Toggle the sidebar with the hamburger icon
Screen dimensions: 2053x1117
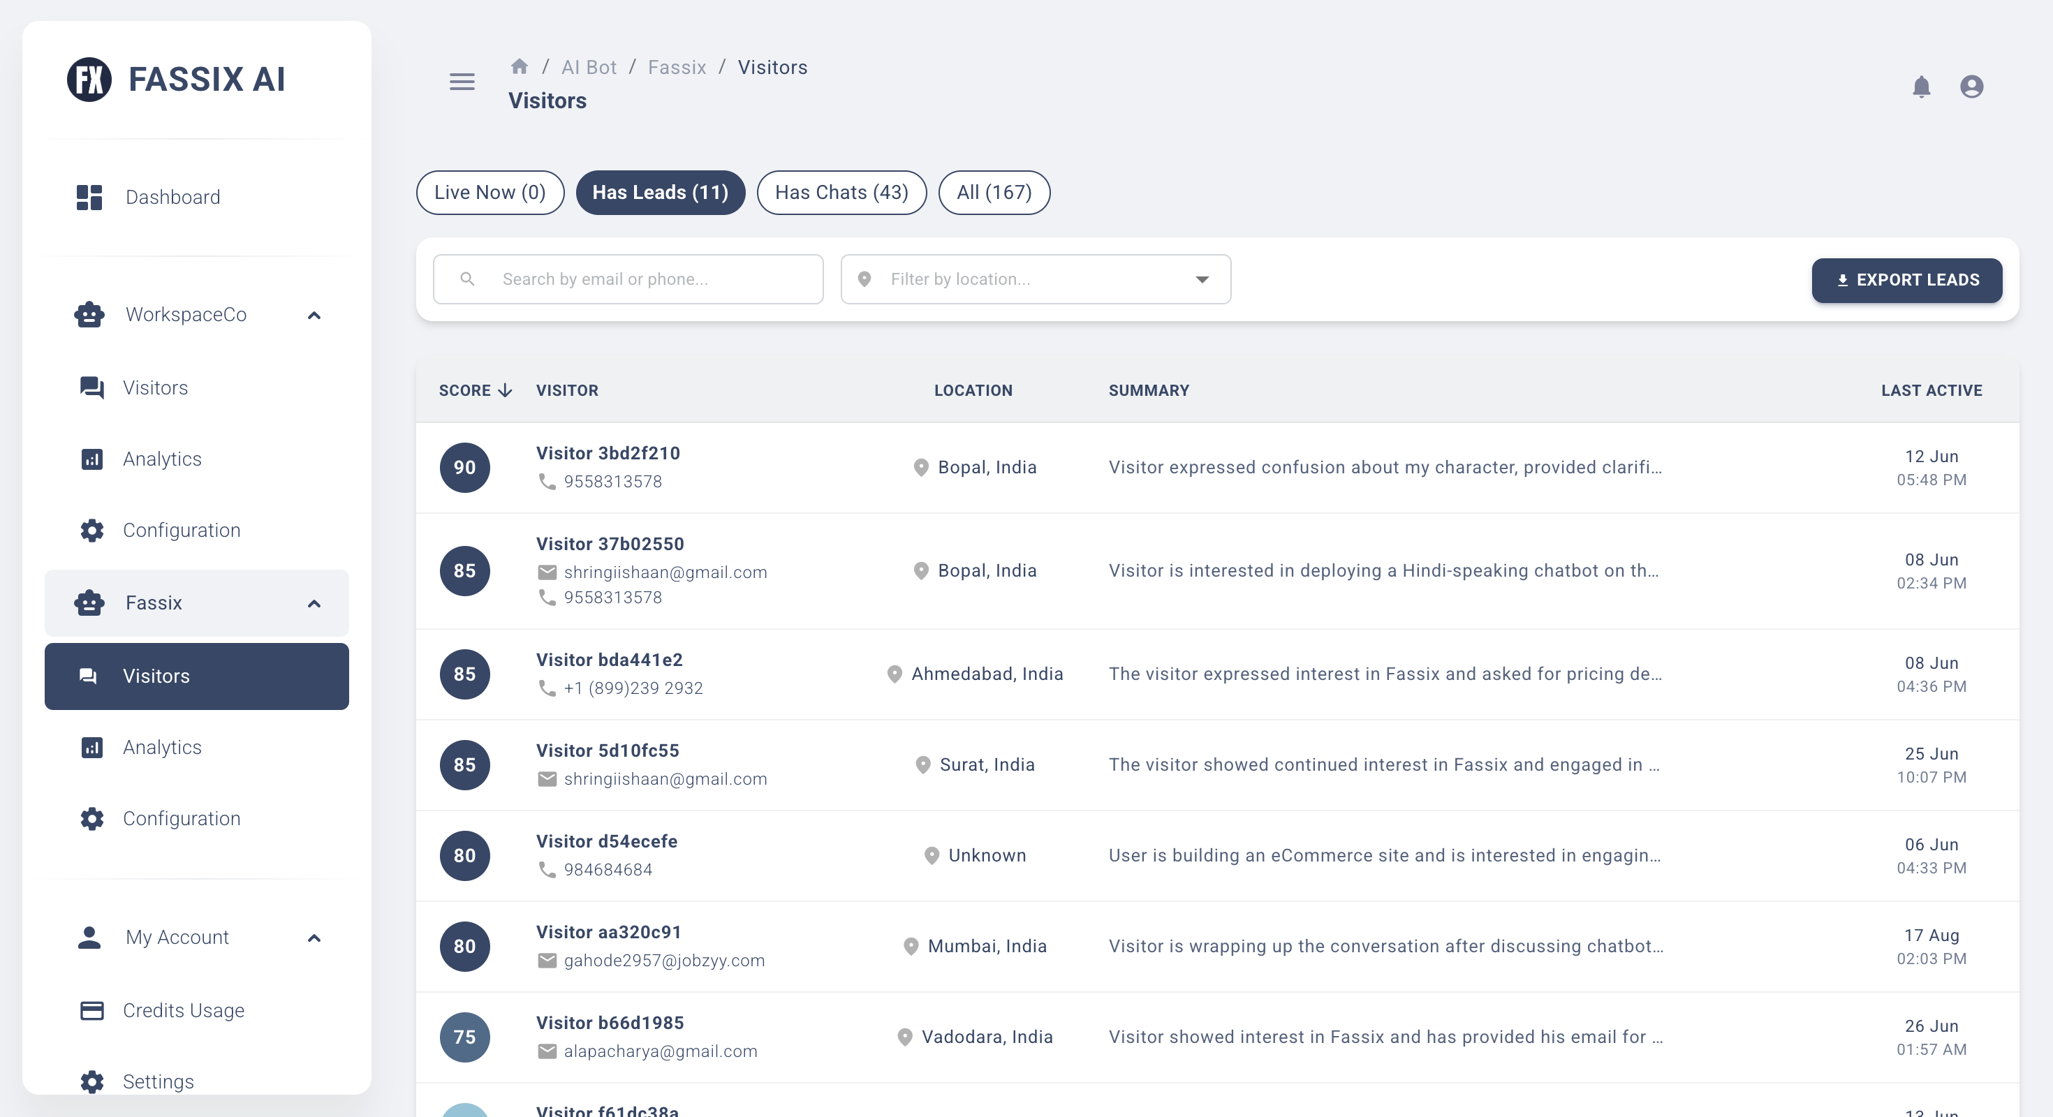click(462, 82)
